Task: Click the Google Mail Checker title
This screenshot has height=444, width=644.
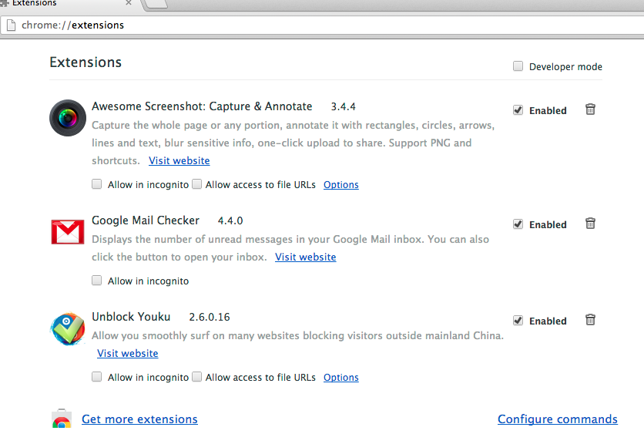Action: point(146,220)
